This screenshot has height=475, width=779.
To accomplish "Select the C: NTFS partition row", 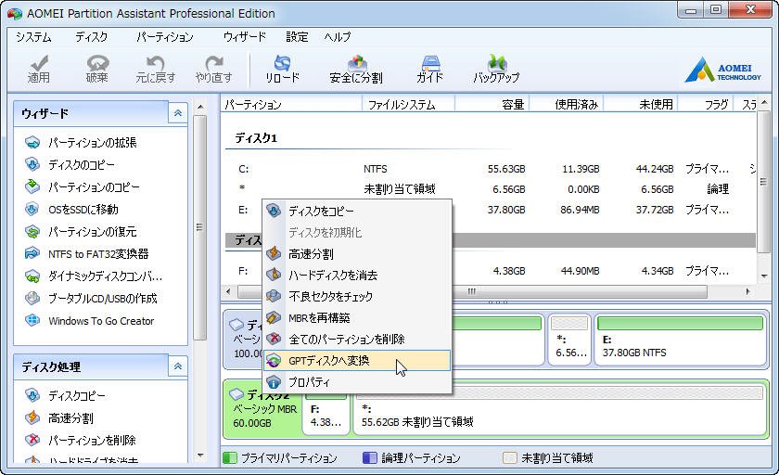I will pos(490,169).
